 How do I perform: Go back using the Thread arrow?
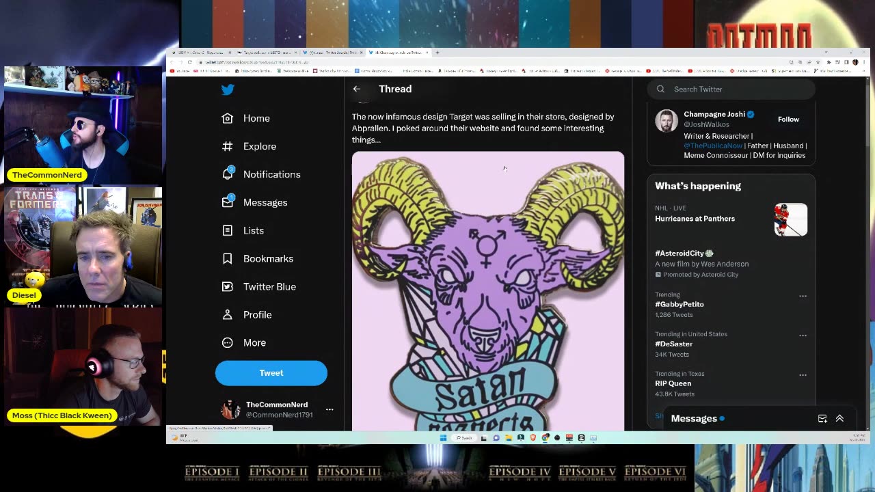(357, 89)
